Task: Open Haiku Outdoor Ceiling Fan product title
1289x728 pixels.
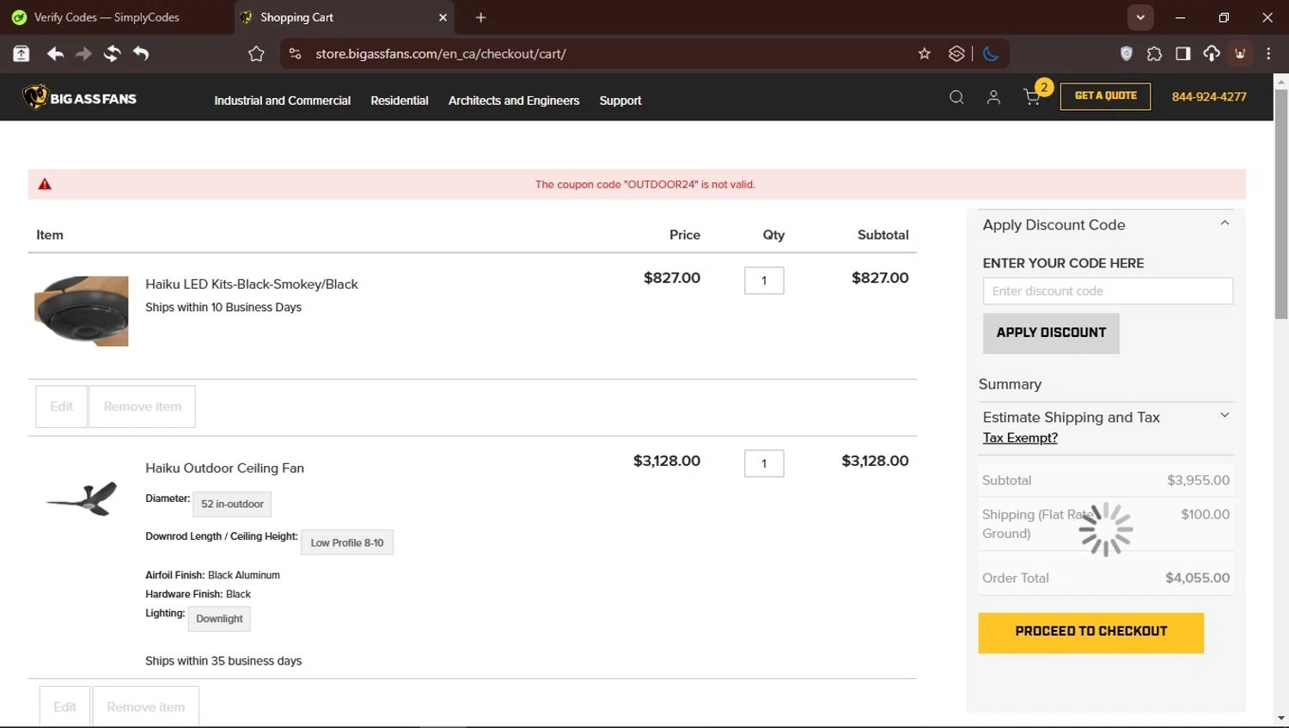Action: pyautogui.click(x=224, y=468)
